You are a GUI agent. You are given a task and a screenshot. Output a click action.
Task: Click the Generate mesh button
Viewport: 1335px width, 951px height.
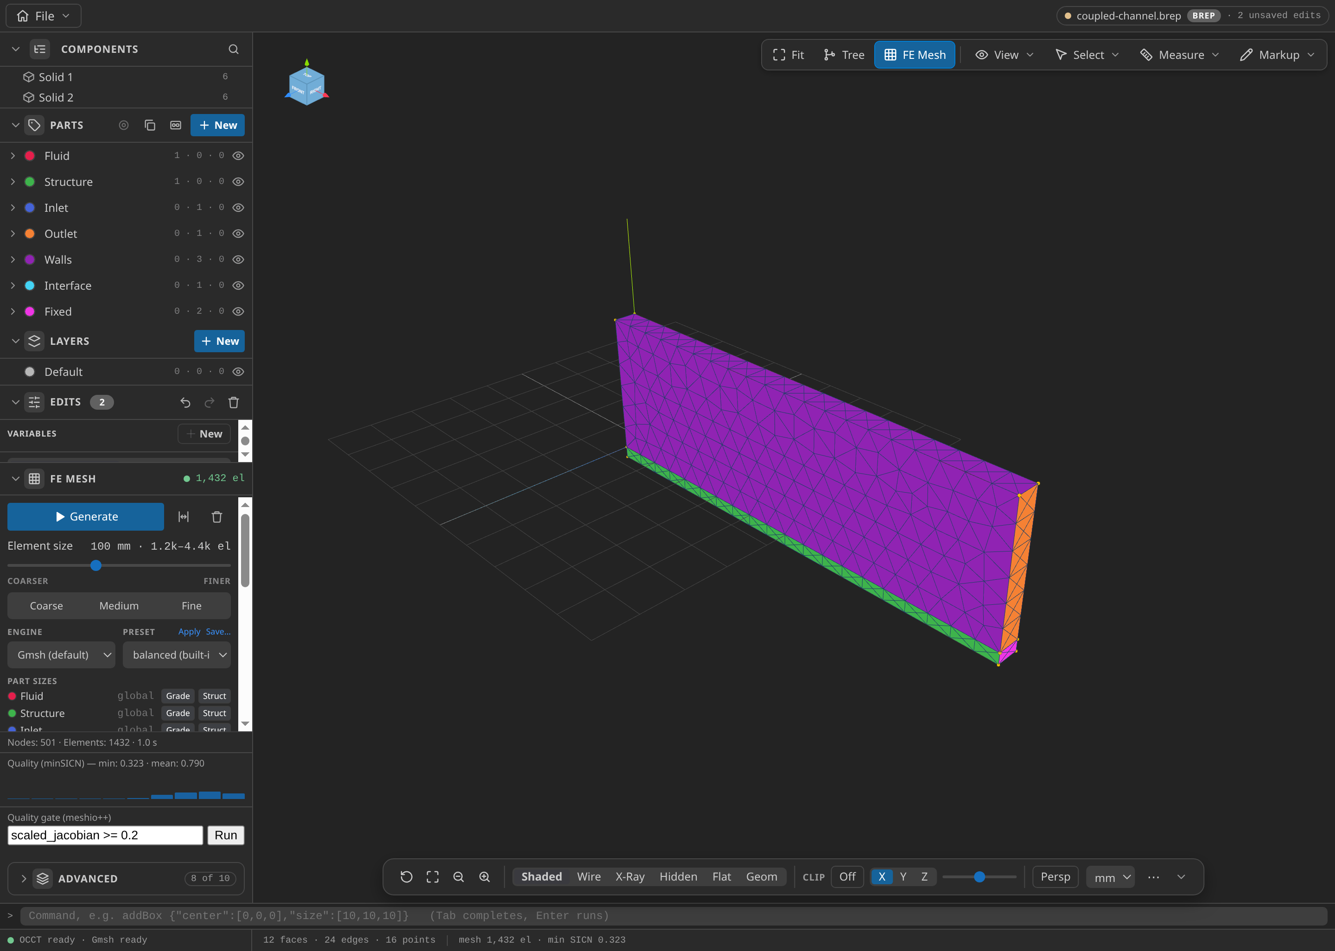point(85,516)
